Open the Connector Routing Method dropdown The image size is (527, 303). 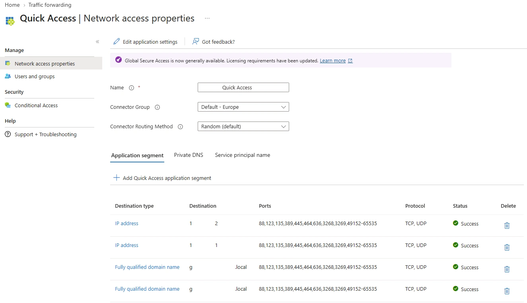click(x=243, y=126)
